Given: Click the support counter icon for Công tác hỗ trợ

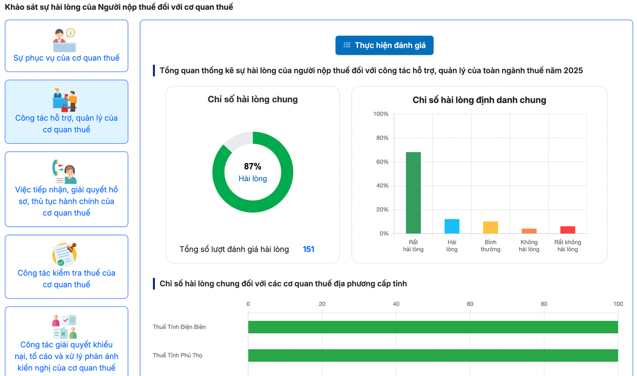Looking at the screenshot, I should pos(65,100).
